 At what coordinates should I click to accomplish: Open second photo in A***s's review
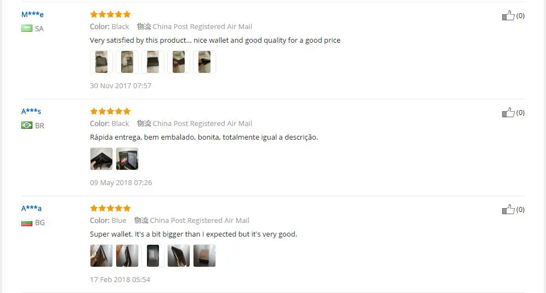click(x=127, y=159)
